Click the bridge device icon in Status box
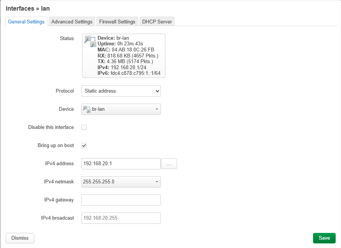The width and height of the screenshot is (341, 248). (x=90, y=41)
